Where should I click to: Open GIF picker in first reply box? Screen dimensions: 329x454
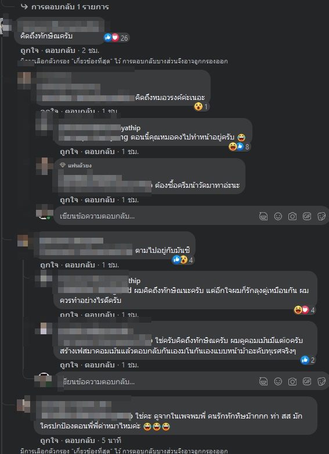(307, 216)
